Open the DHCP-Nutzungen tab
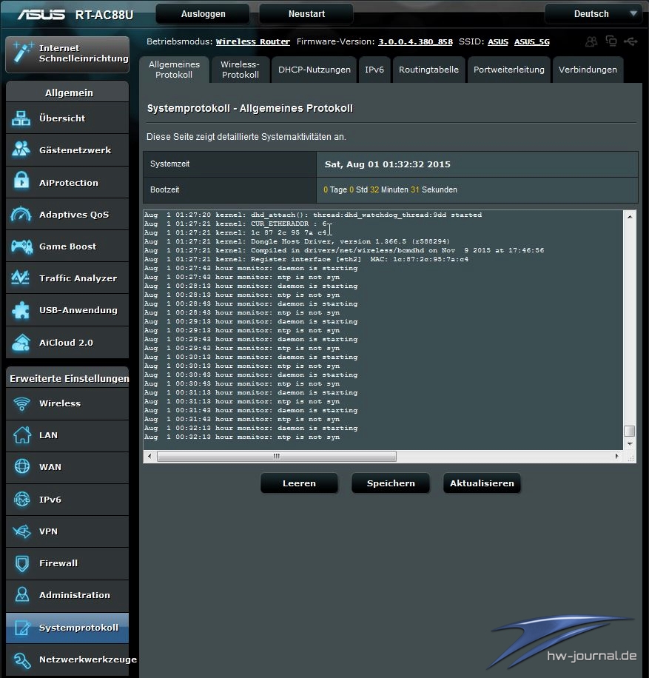Viewport: 649px width, 678px height. [315, 70]
